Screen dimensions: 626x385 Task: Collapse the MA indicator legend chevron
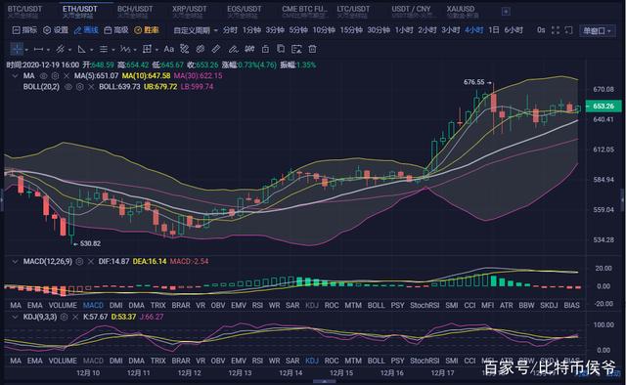[16, 76]
